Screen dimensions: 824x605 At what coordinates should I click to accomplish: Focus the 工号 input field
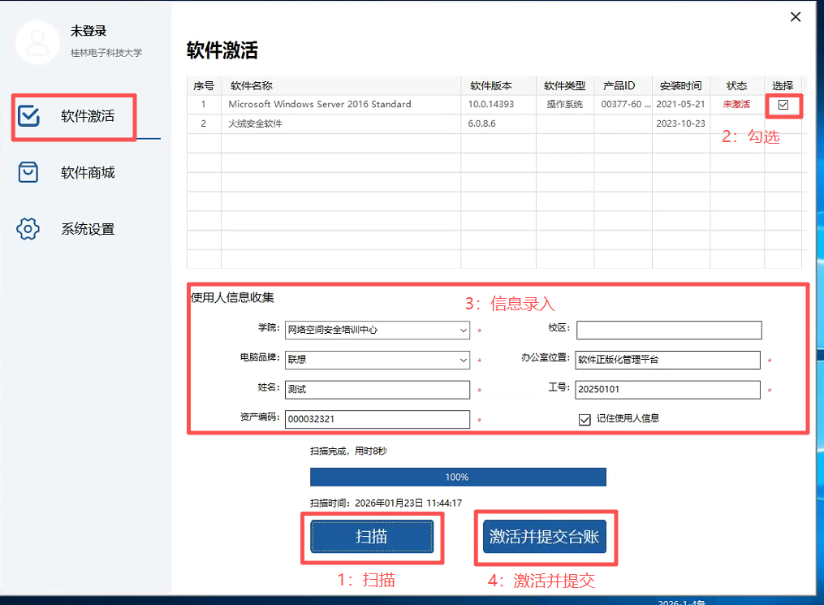[667, 390]
